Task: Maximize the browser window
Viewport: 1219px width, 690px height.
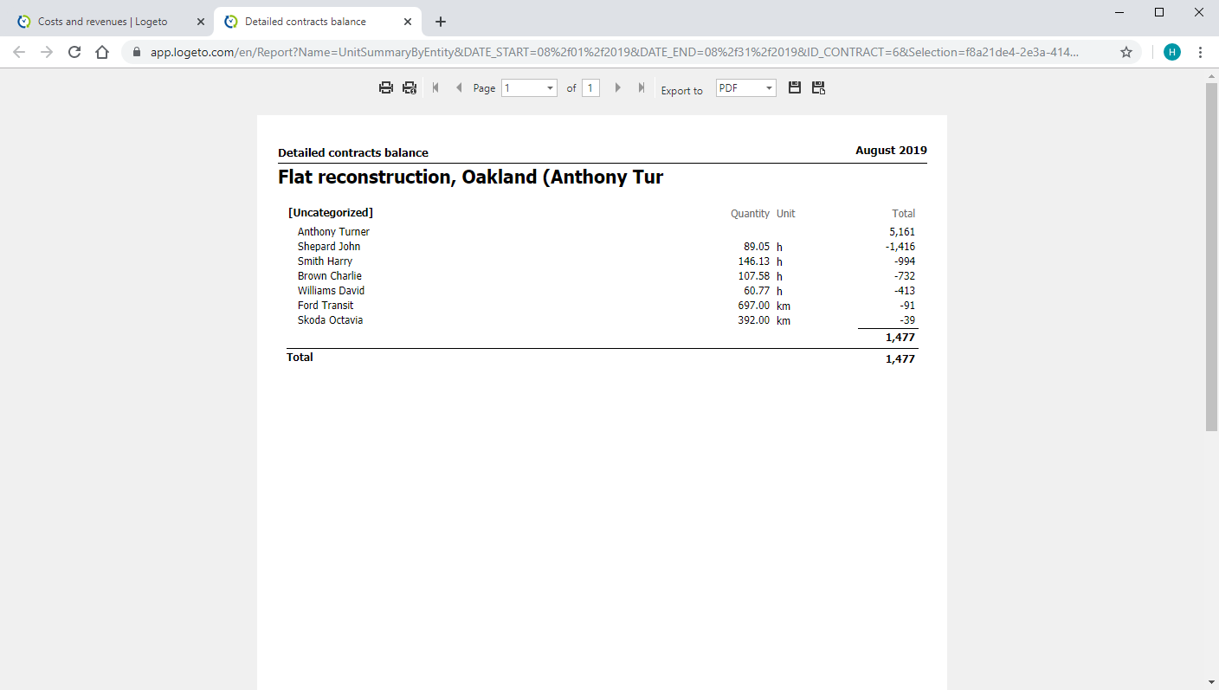Action: (x=1159, y=12)
